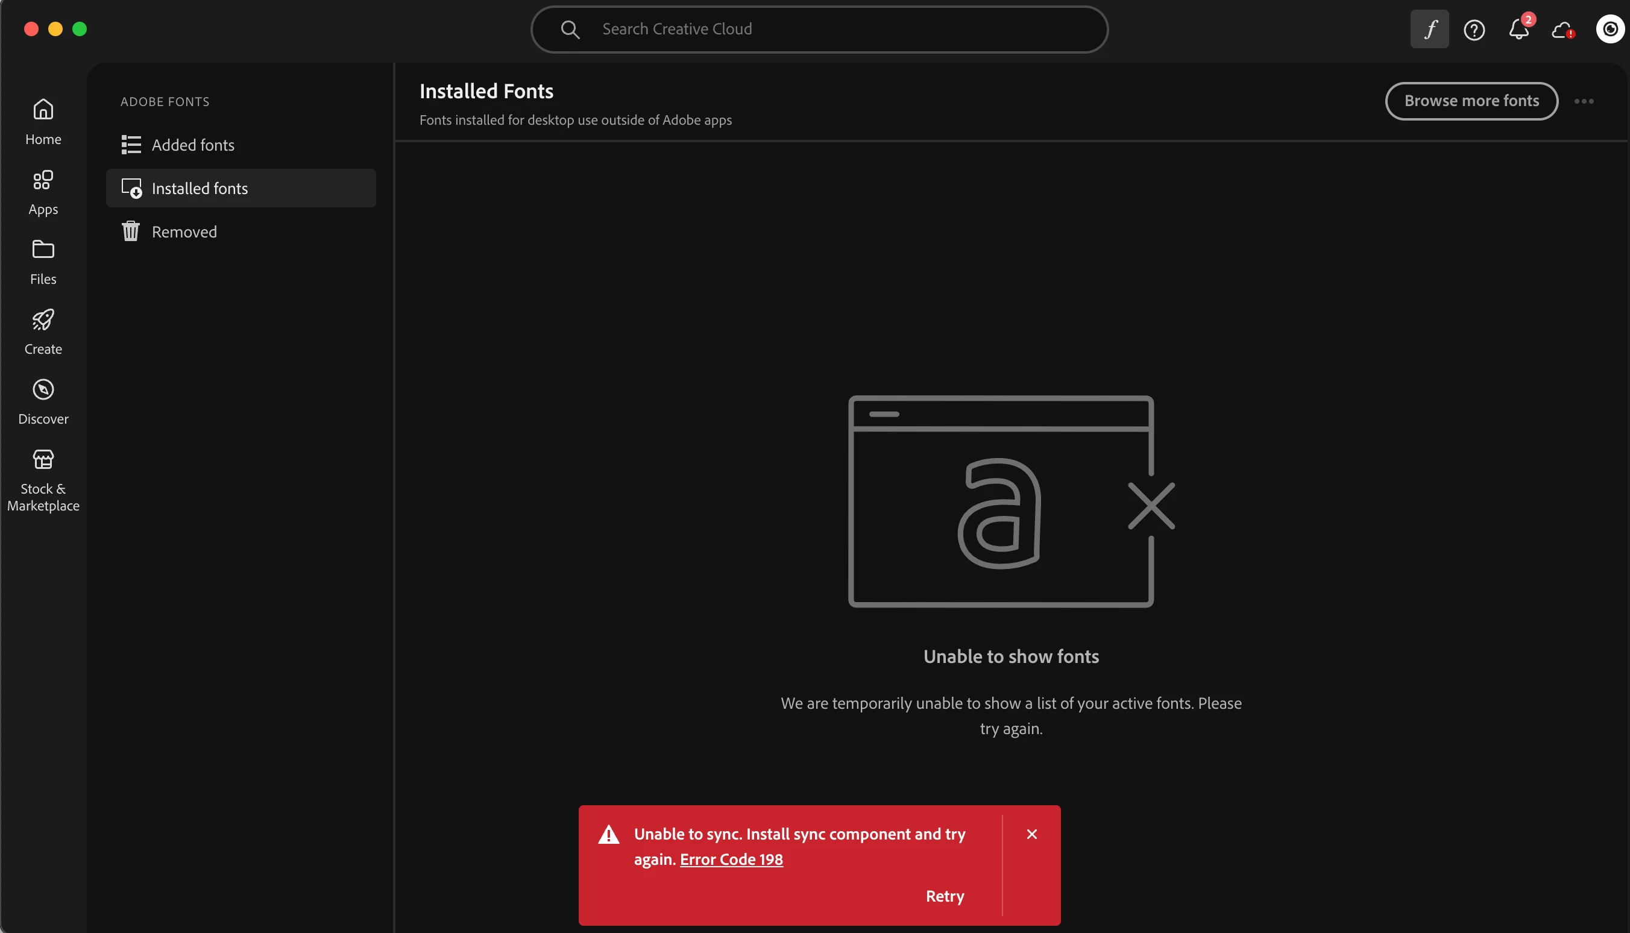Open the Removed fonts list

(184, 232)
